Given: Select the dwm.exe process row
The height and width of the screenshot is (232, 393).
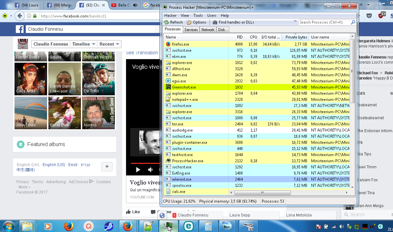Looking at the screenshot, I should [x=257, y=75].
